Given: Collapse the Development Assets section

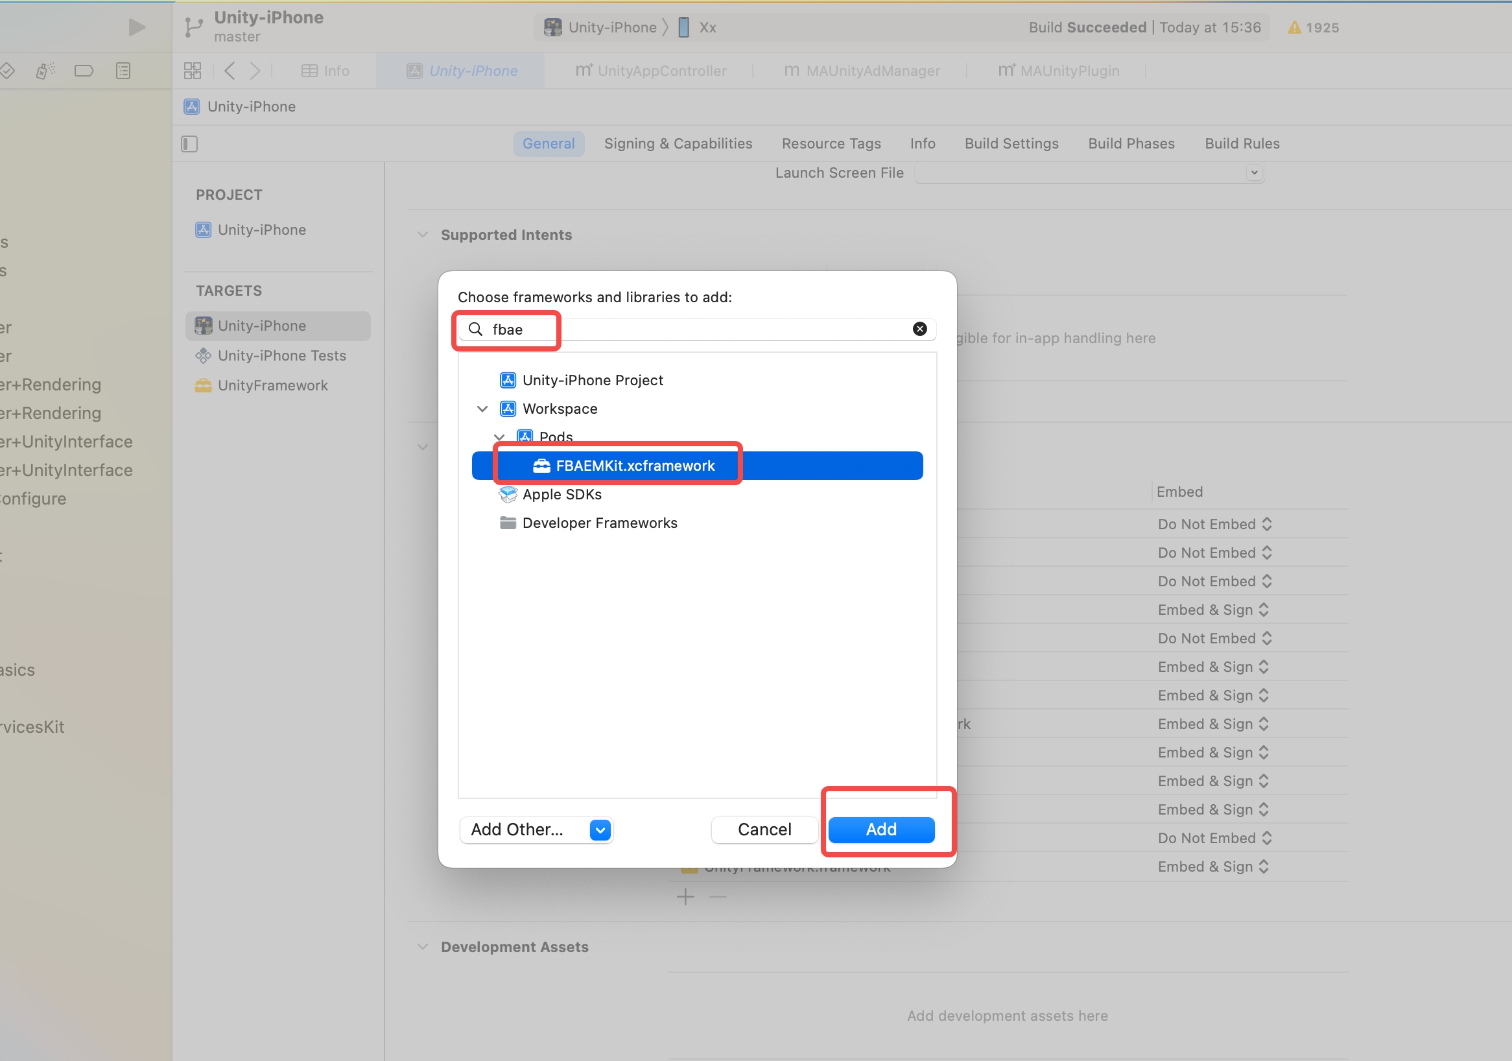Looking at the screenshot, I should pyautogui.click(x=423, y=946).
